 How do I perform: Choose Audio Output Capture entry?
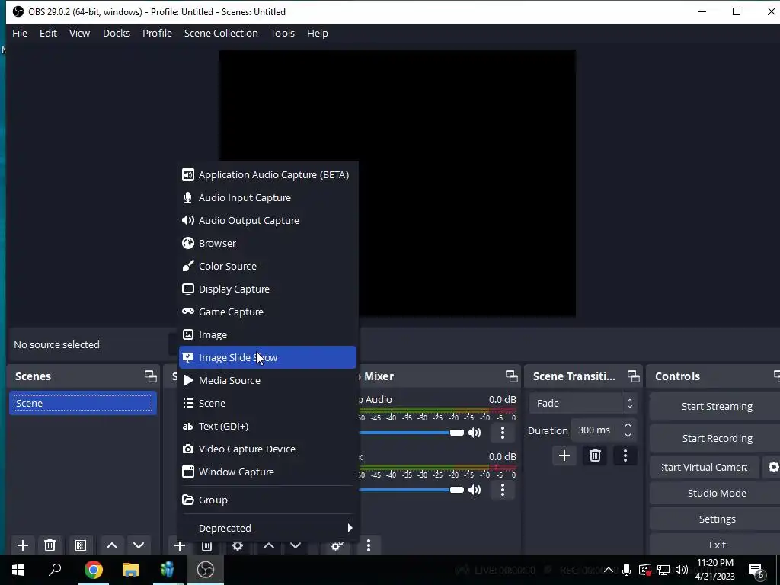click(x=267, y=220)
